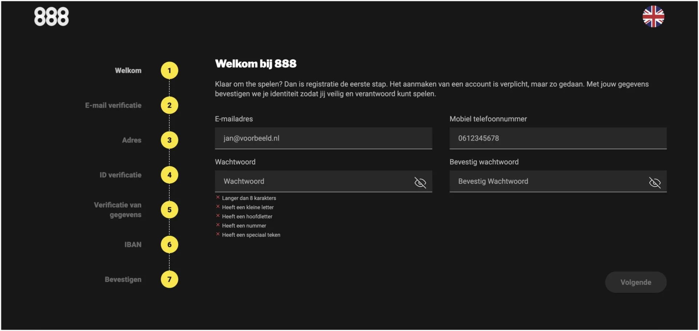Image resolution: width=699 pixels, height=331 pixels.
Task: Click the Volgende button
Action: point(635,282)
